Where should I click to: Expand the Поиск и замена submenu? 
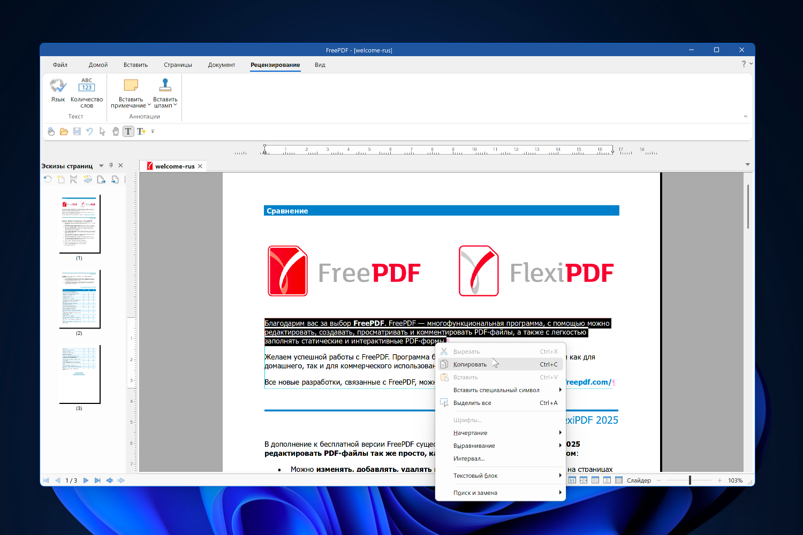[x=501, y=493]
